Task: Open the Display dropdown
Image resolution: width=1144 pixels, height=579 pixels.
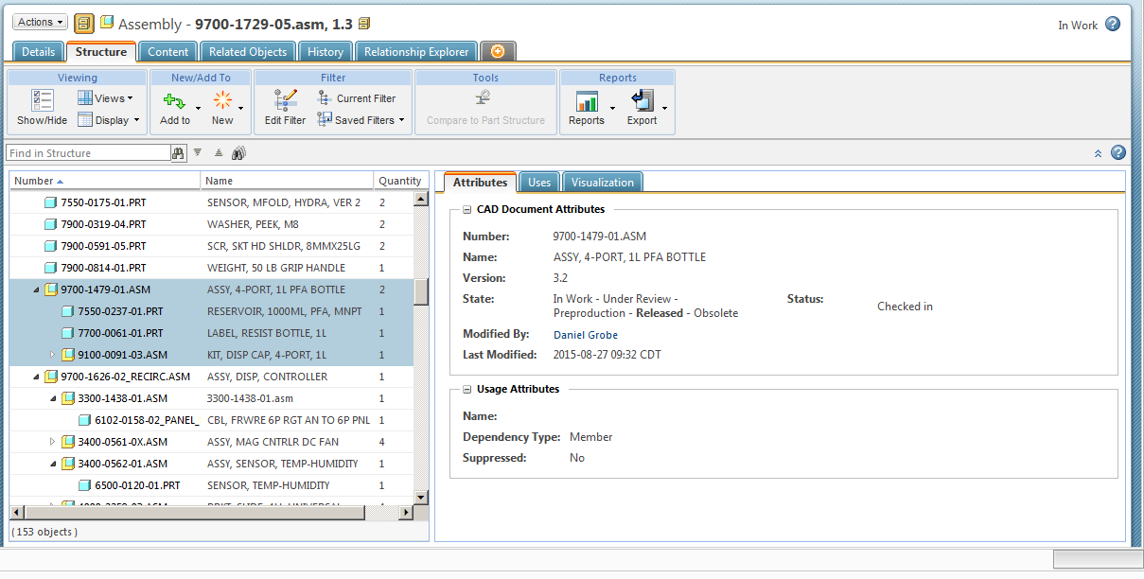Action: pyautogui.click(x=108, y=120)
